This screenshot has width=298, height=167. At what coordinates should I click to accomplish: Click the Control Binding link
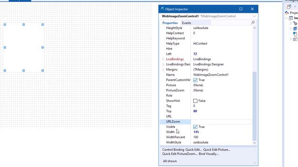coord(173,149)
